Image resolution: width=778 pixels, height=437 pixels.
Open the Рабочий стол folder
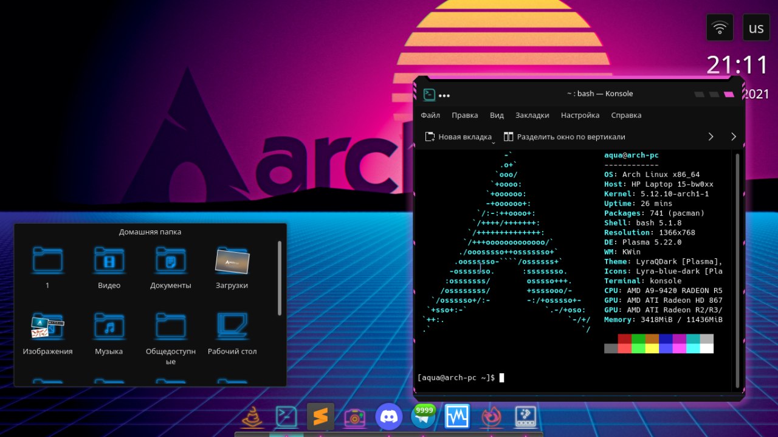(232, 333)
